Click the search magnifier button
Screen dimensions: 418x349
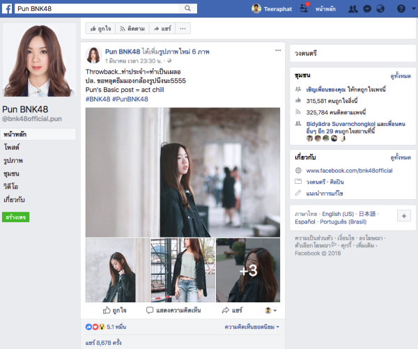click(x=187, y=8)
